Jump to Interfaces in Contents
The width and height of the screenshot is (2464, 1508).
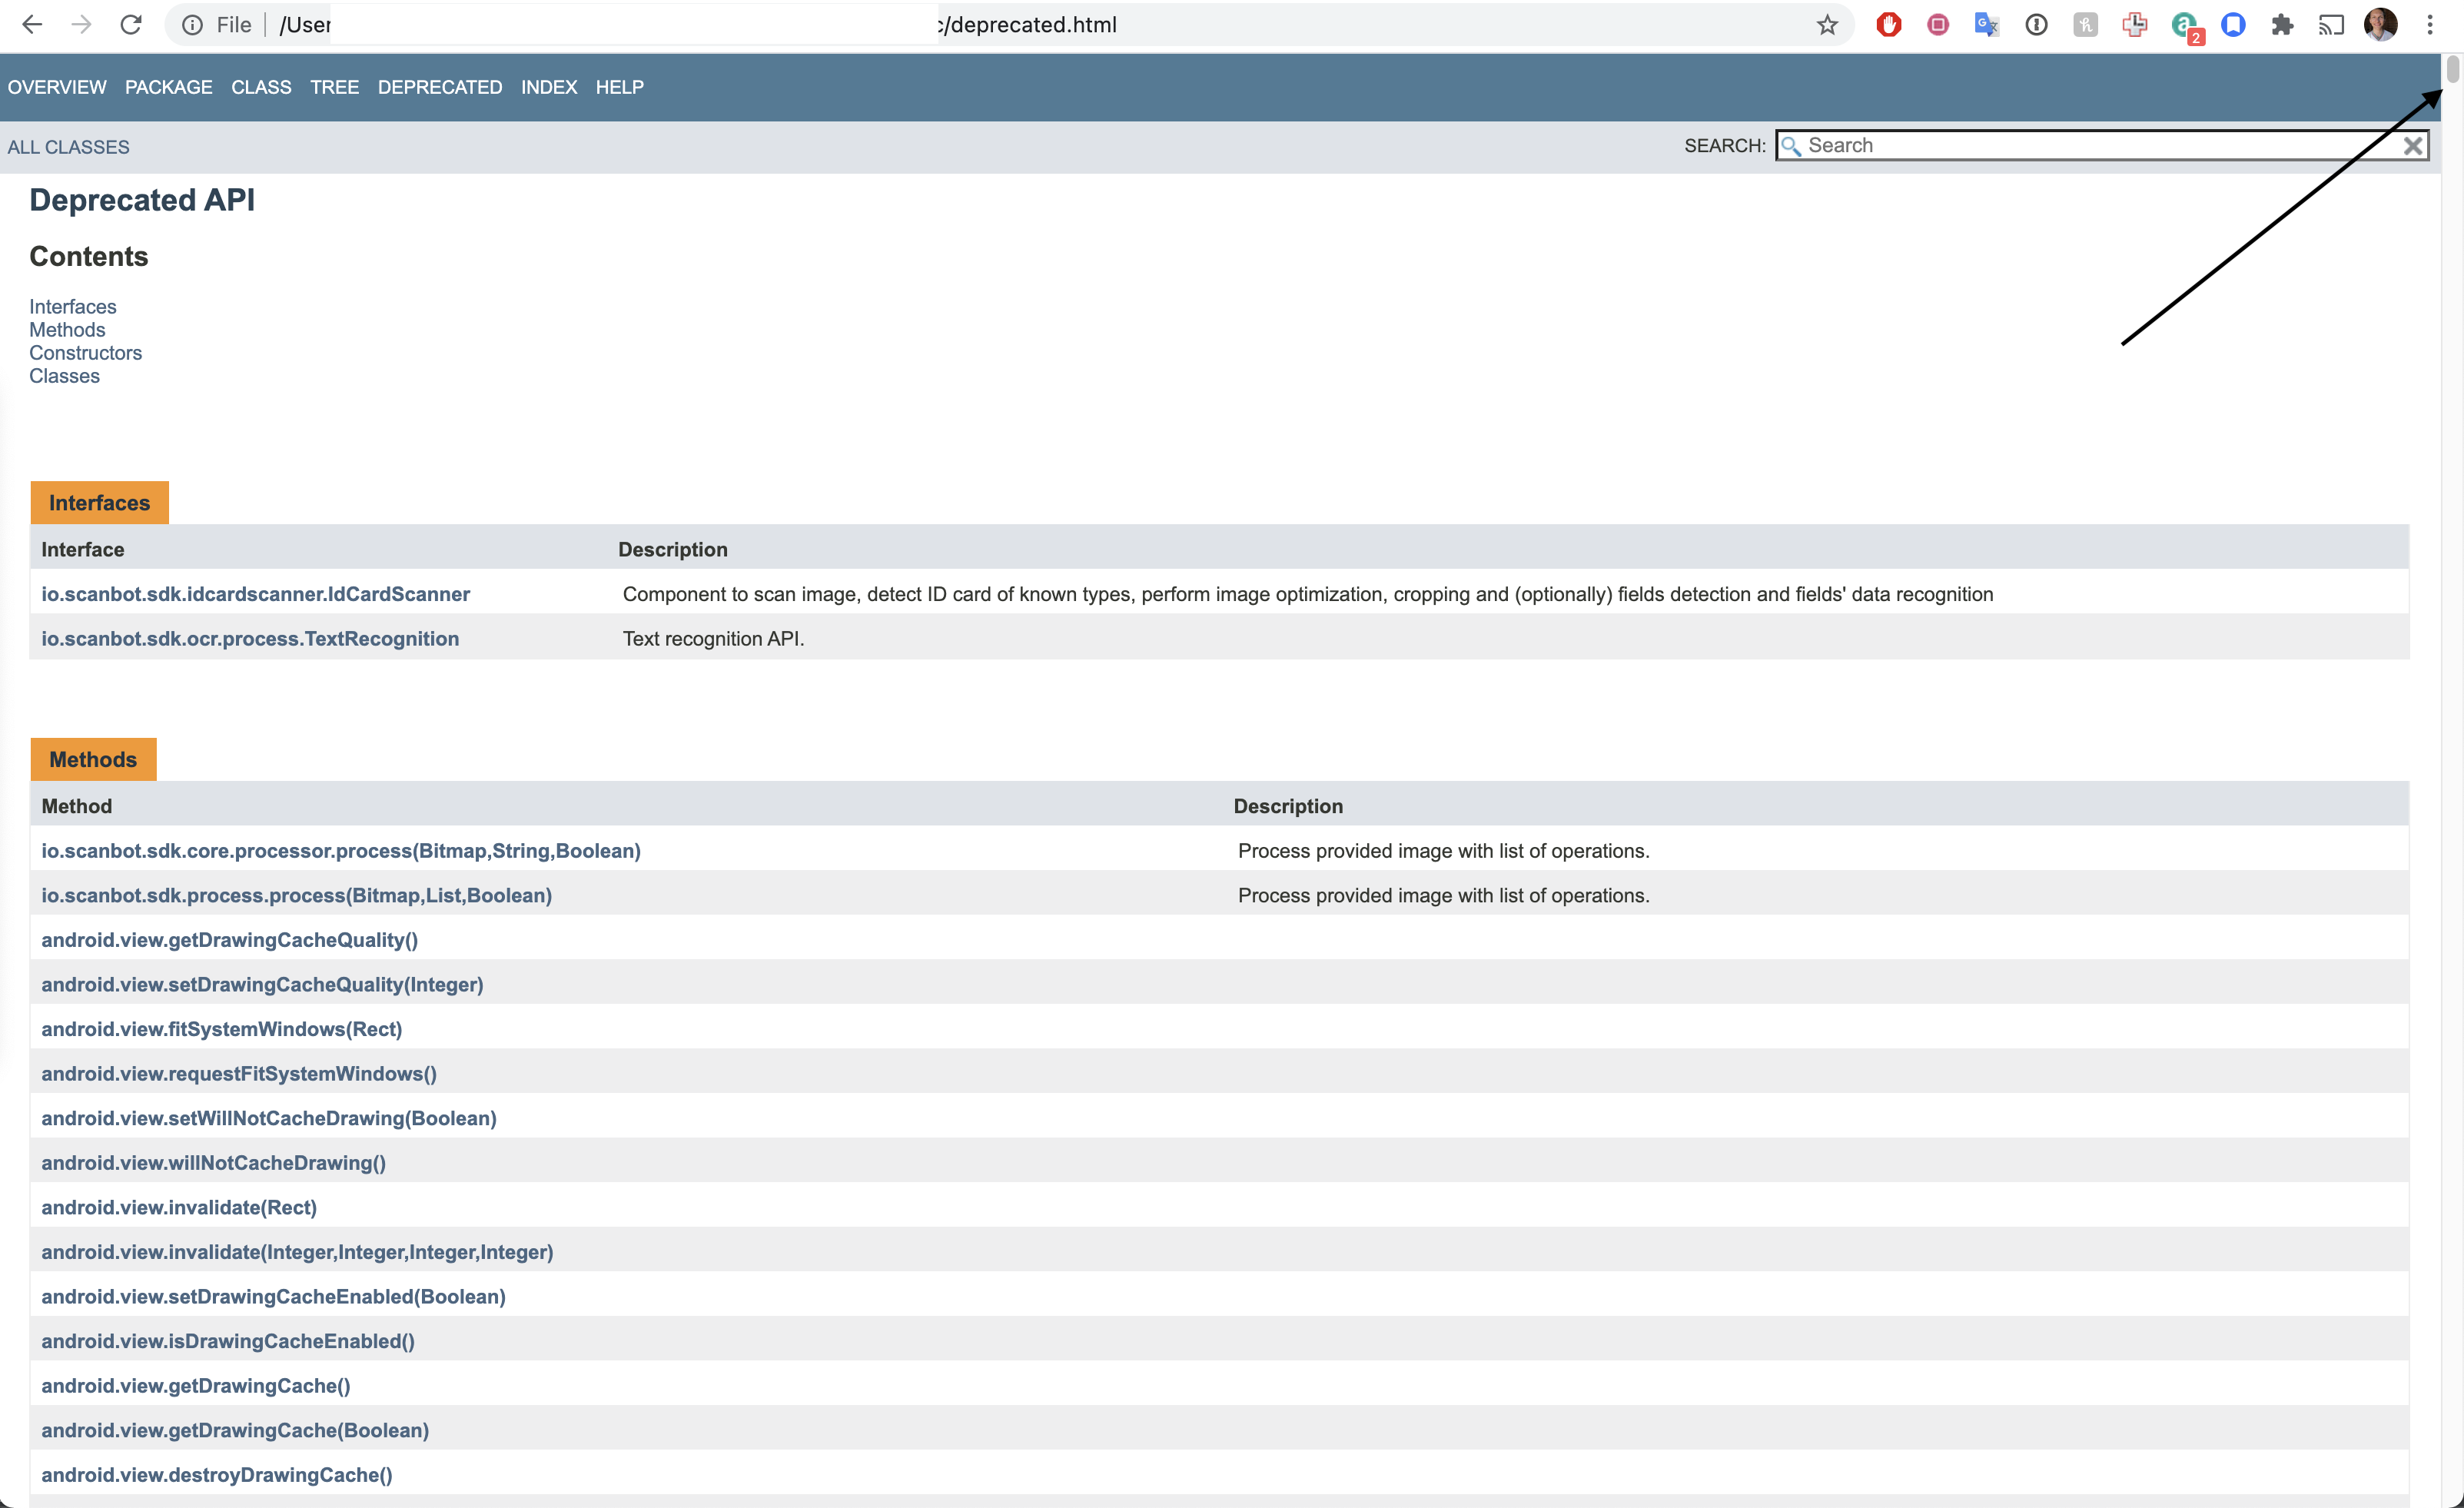[73, 307]
